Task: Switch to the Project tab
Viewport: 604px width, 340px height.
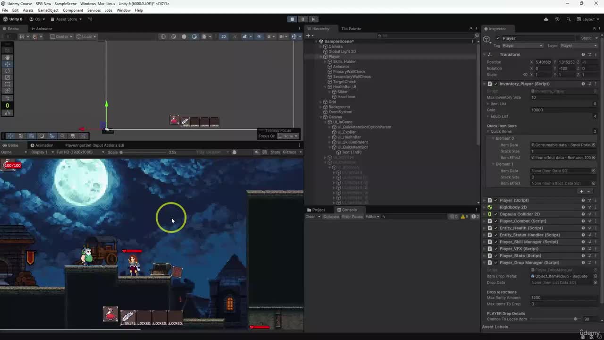Action: pyautogui.click(x=316, y=210)
